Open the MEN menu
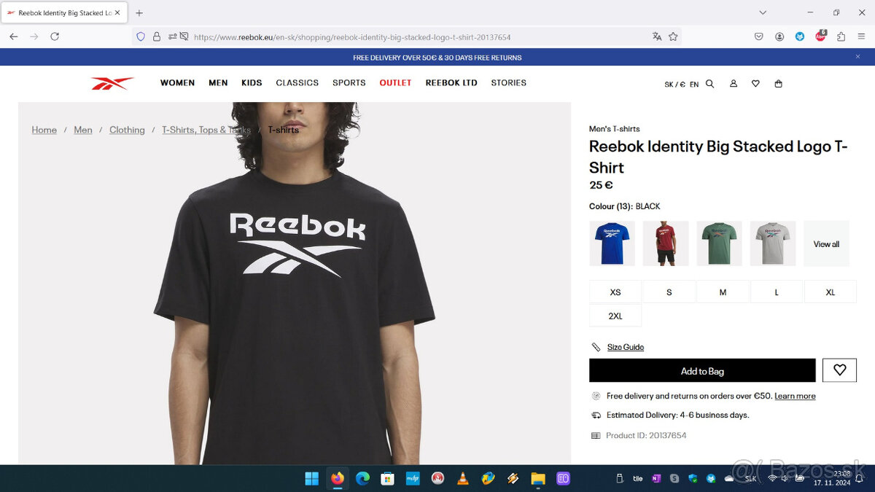875x492 pixels. click(x=218, y=83)
